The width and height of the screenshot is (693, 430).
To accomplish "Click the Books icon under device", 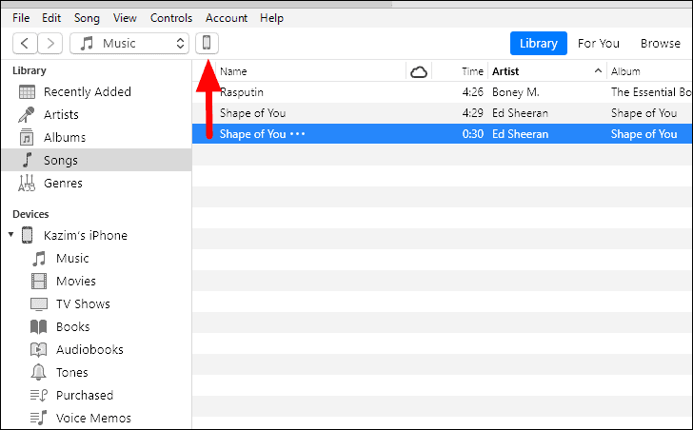I will (x=39, y=326).
